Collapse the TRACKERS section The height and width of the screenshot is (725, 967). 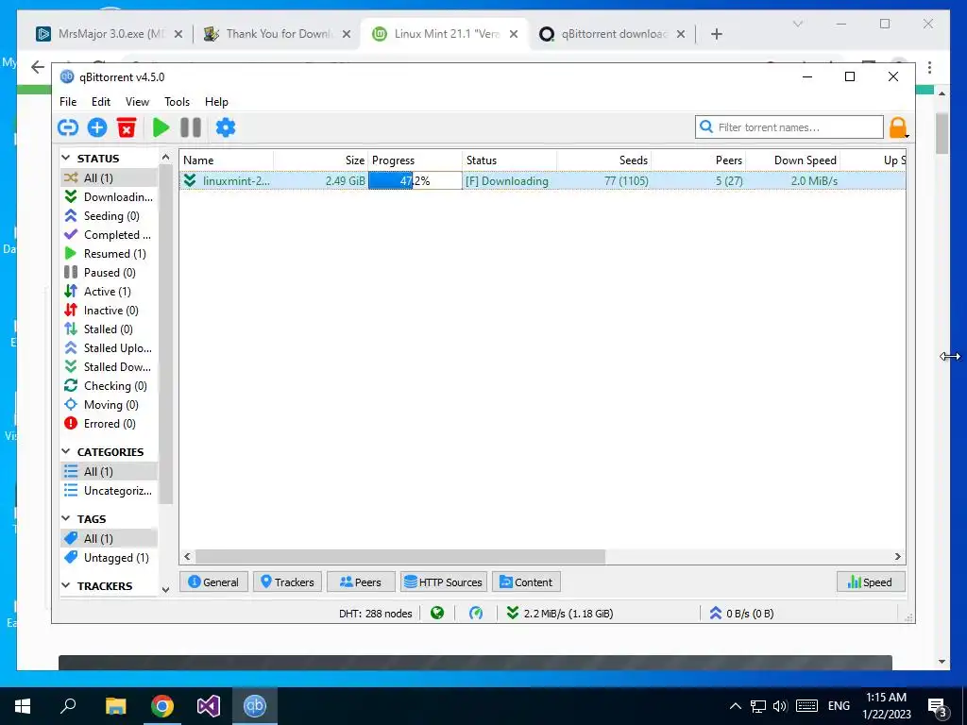pyautogui.click(x=66, y=585)
